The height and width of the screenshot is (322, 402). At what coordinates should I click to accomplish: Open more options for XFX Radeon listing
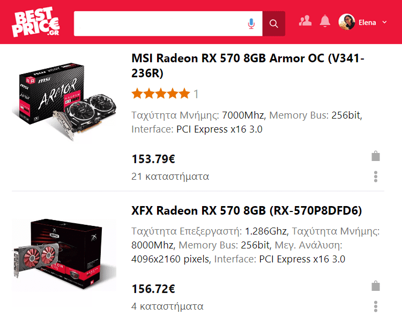coord(376,306)
